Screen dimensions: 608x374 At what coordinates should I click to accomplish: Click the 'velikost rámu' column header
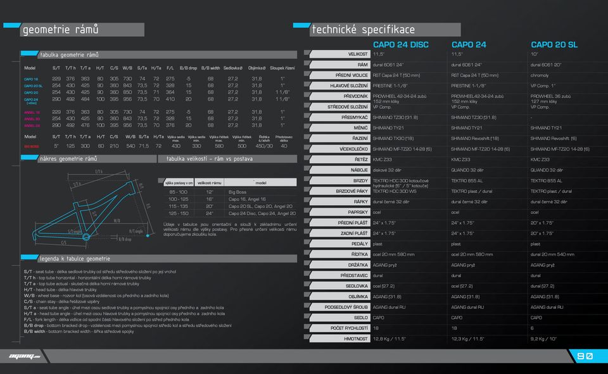210,182
